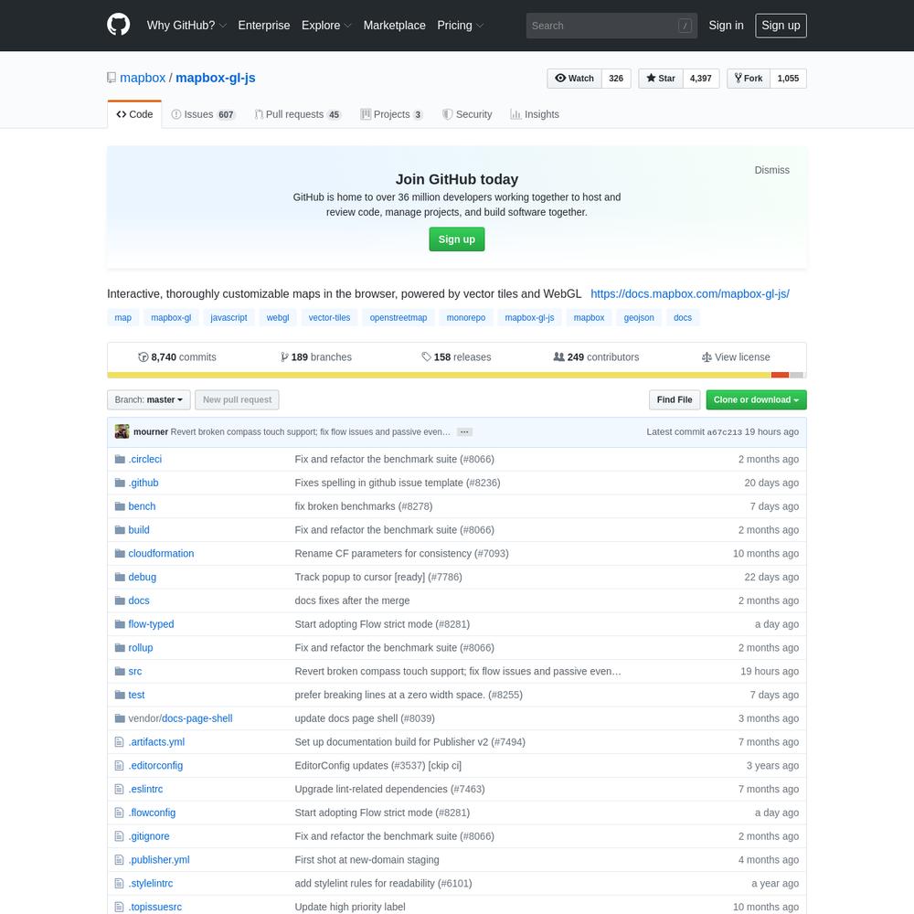Expand commit message ellipsis button
The width and height of the screenshot is (914, 914).
coord(464,432)
